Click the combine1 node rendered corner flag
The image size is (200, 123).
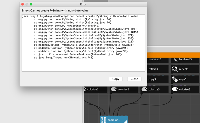126,121
